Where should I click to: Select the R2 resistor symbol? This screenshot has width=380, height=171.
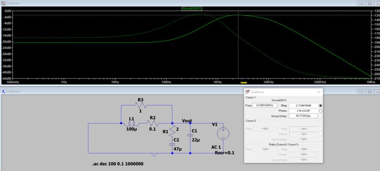click(x=152, y=123)
